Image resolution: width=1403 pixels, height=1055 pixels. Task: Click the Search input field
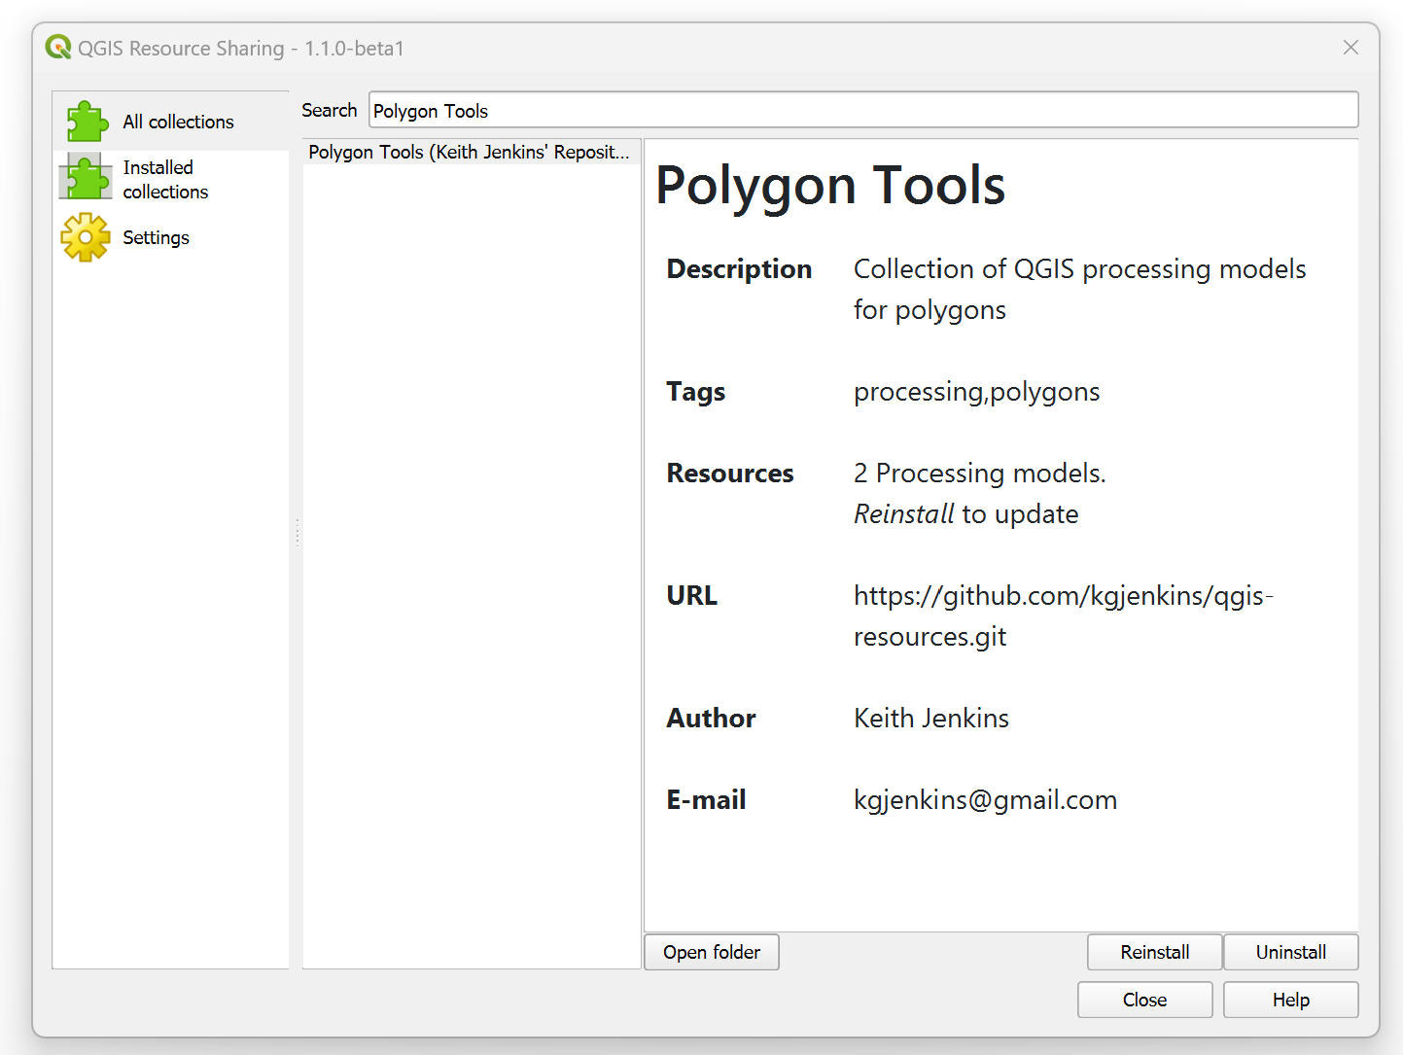tap(863, 110)
